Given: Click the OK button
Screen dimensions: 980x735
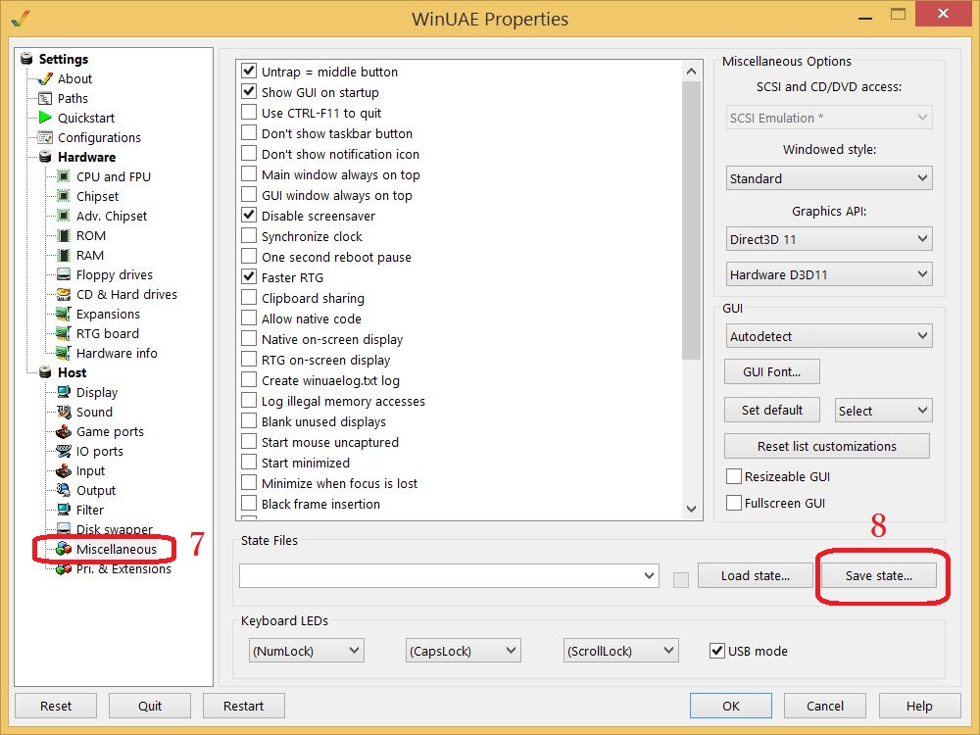Looking at the screenshot, I should click(x=731, y=707).
